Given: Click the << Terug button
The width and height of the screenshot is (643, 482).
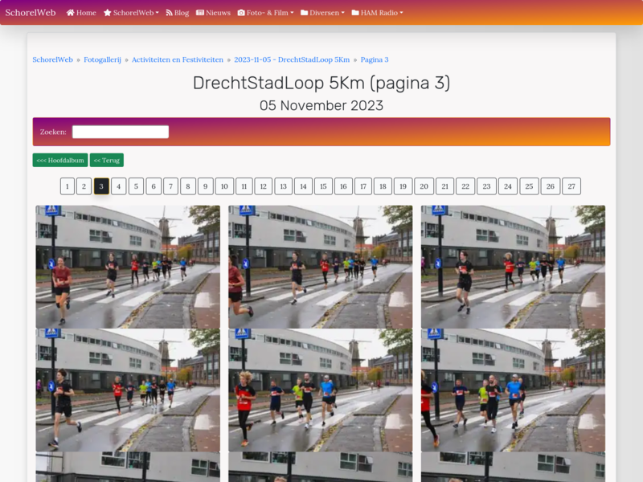Looking at the screenshot, I should 107,160.
